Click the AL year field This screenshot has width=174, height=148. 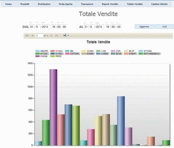99,27
